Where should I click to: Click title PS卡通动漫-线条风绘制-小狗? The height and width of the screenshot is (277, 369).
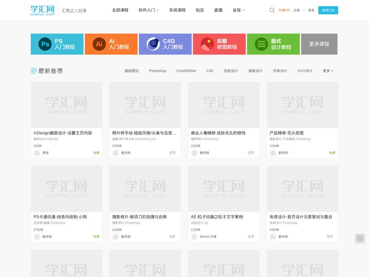click(60, 217)
